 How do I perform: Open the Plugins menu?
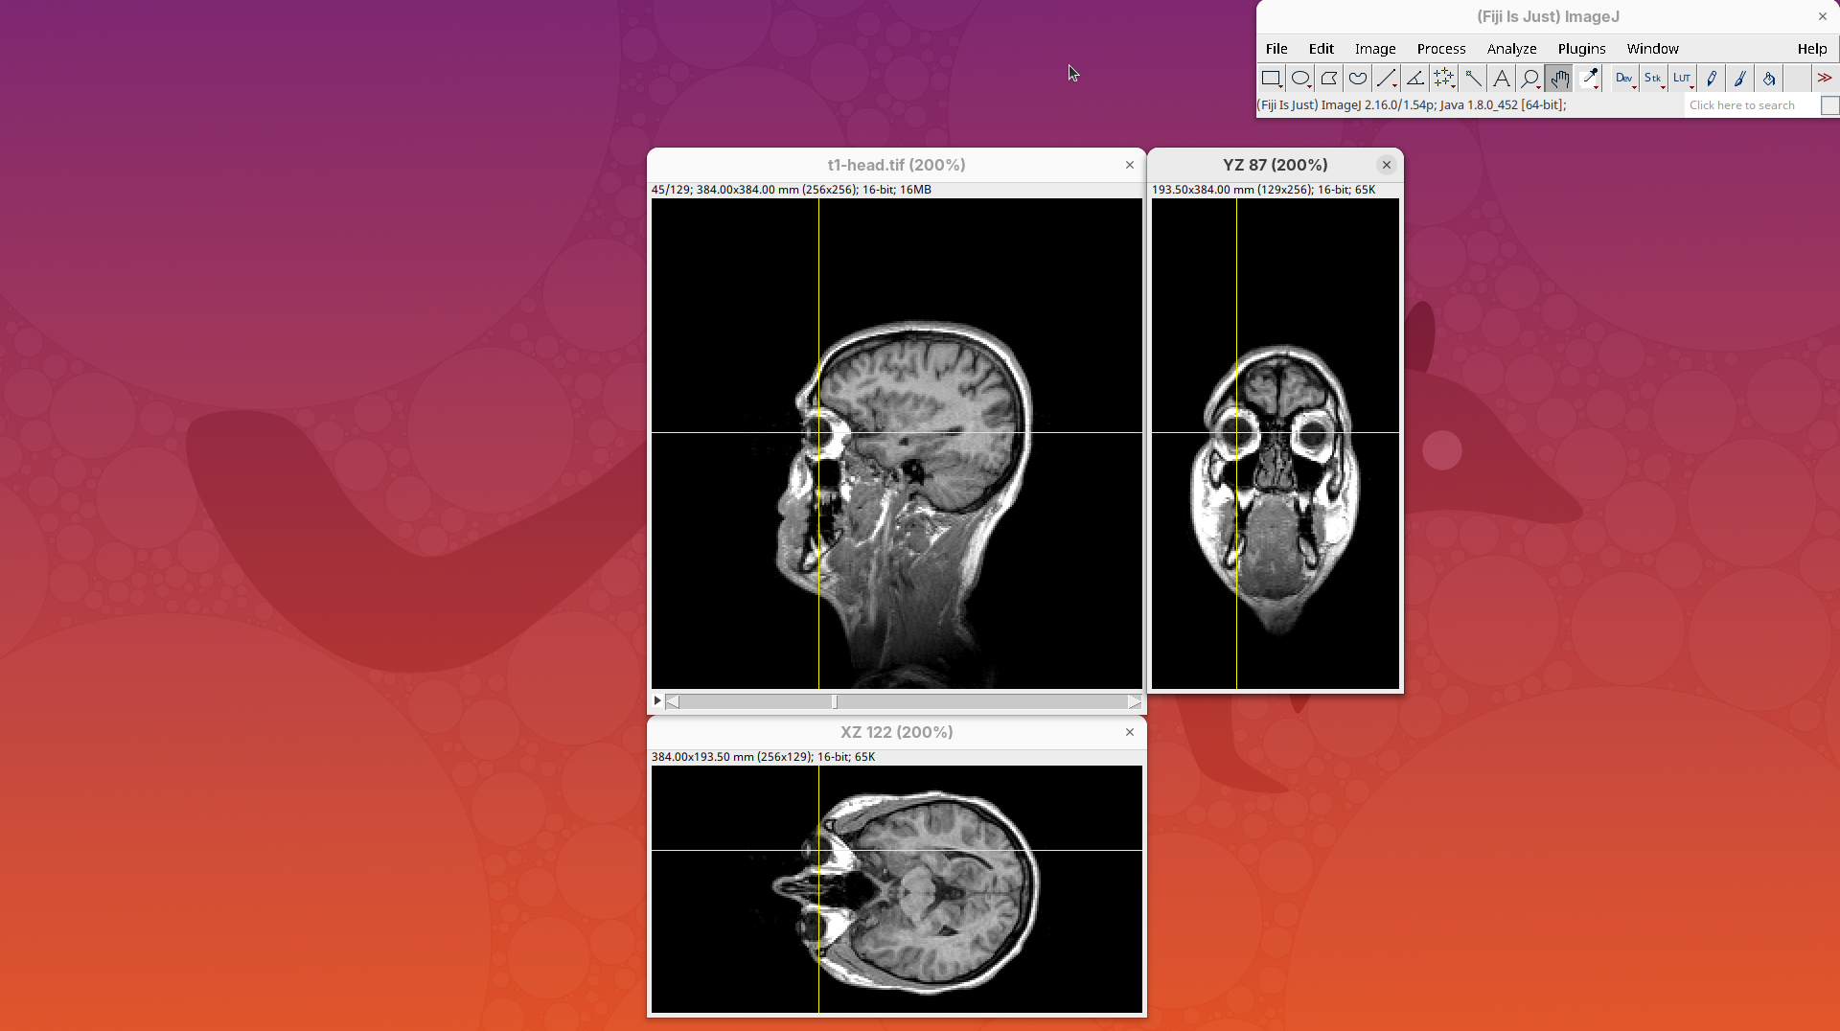click(x=1581, y=49)
